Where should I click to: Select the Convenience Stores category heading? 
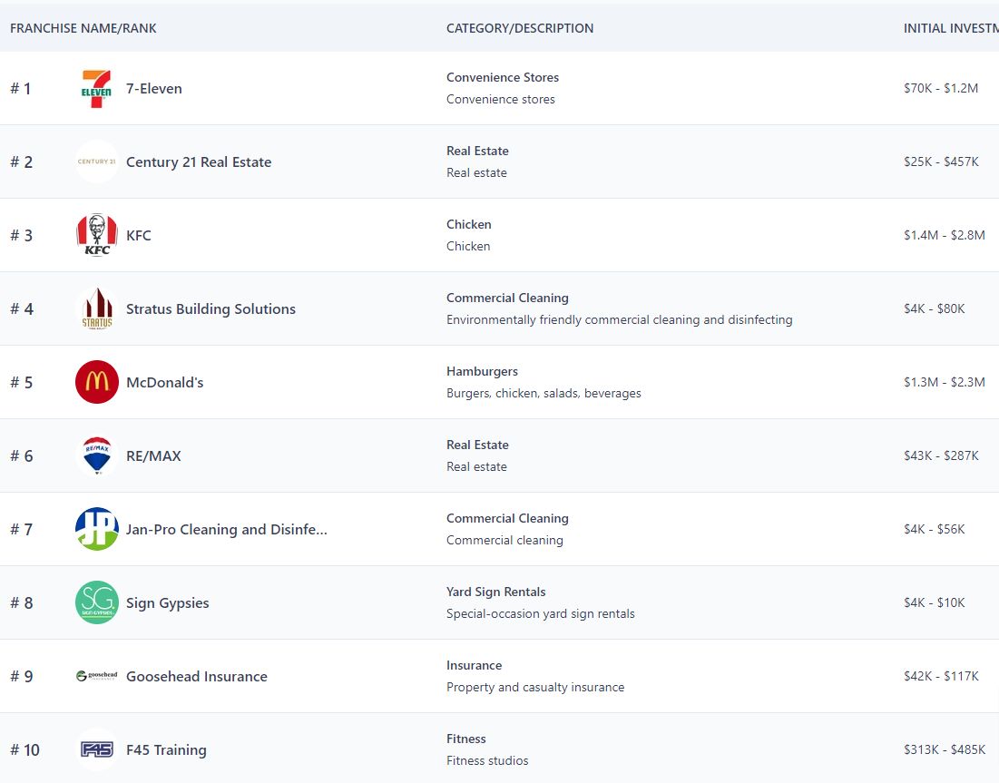point(503,77)
